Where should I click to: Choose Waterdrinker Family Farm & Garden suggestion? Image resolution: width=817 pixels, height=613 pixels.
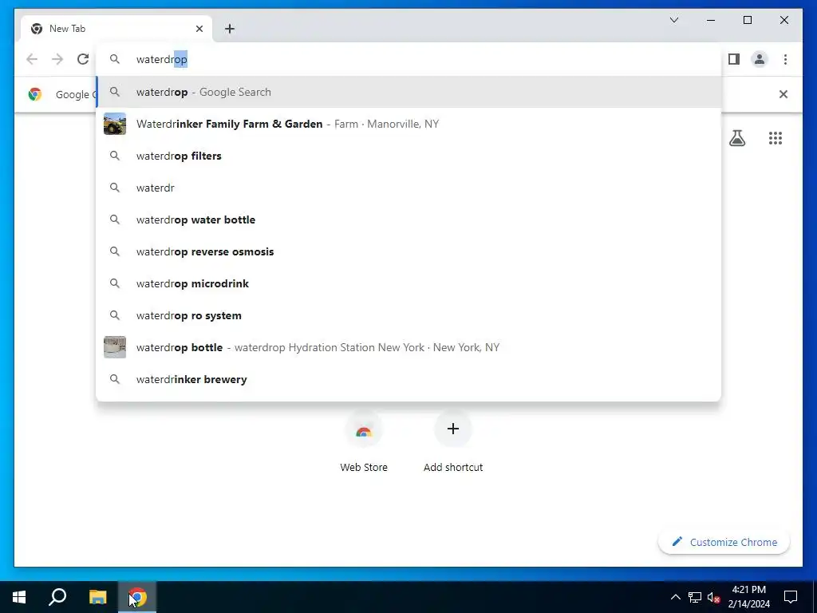click(x=409, y=124)
